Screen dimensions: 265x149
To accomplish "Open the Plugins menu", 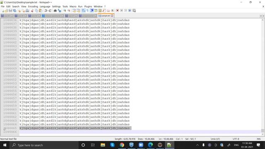I will point(88,7).
